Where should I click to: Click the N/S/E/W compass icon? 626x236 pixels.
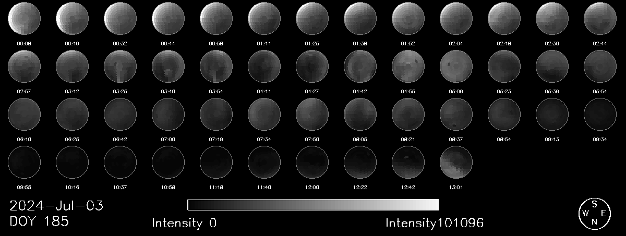coord(594,213)
